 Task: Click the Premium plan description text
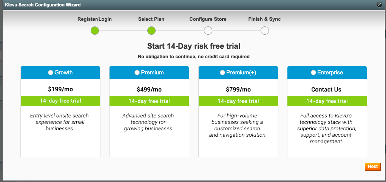149,122
